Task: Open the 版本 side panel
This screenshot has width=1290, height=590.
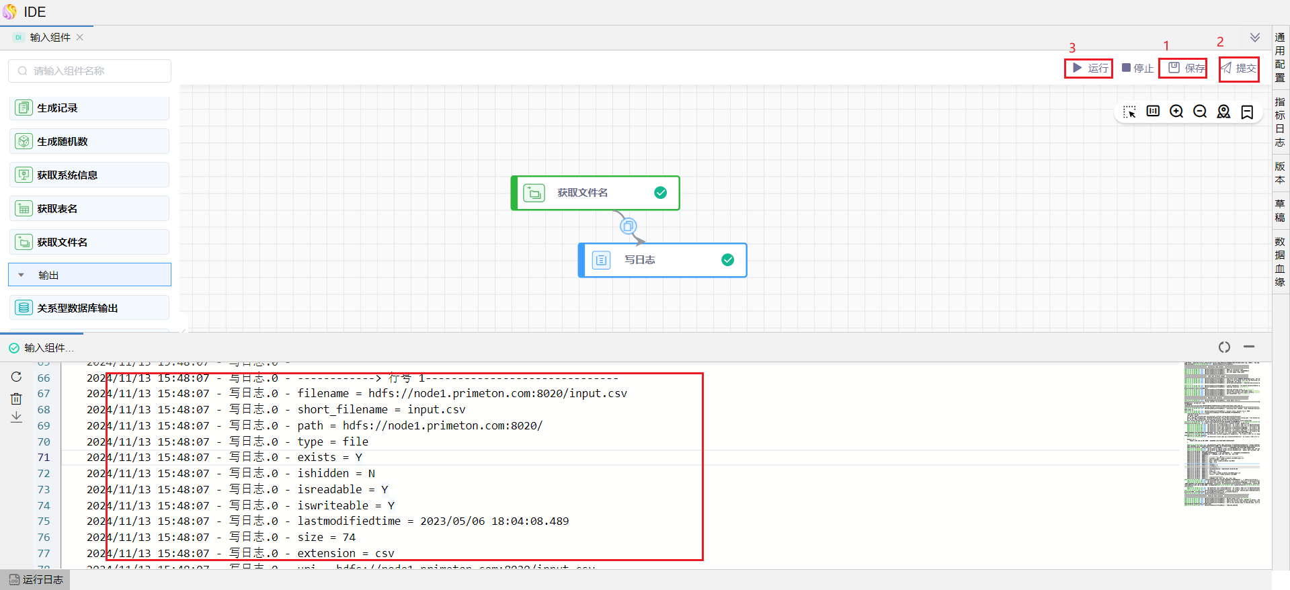Action: click(x=1280, y=173)
